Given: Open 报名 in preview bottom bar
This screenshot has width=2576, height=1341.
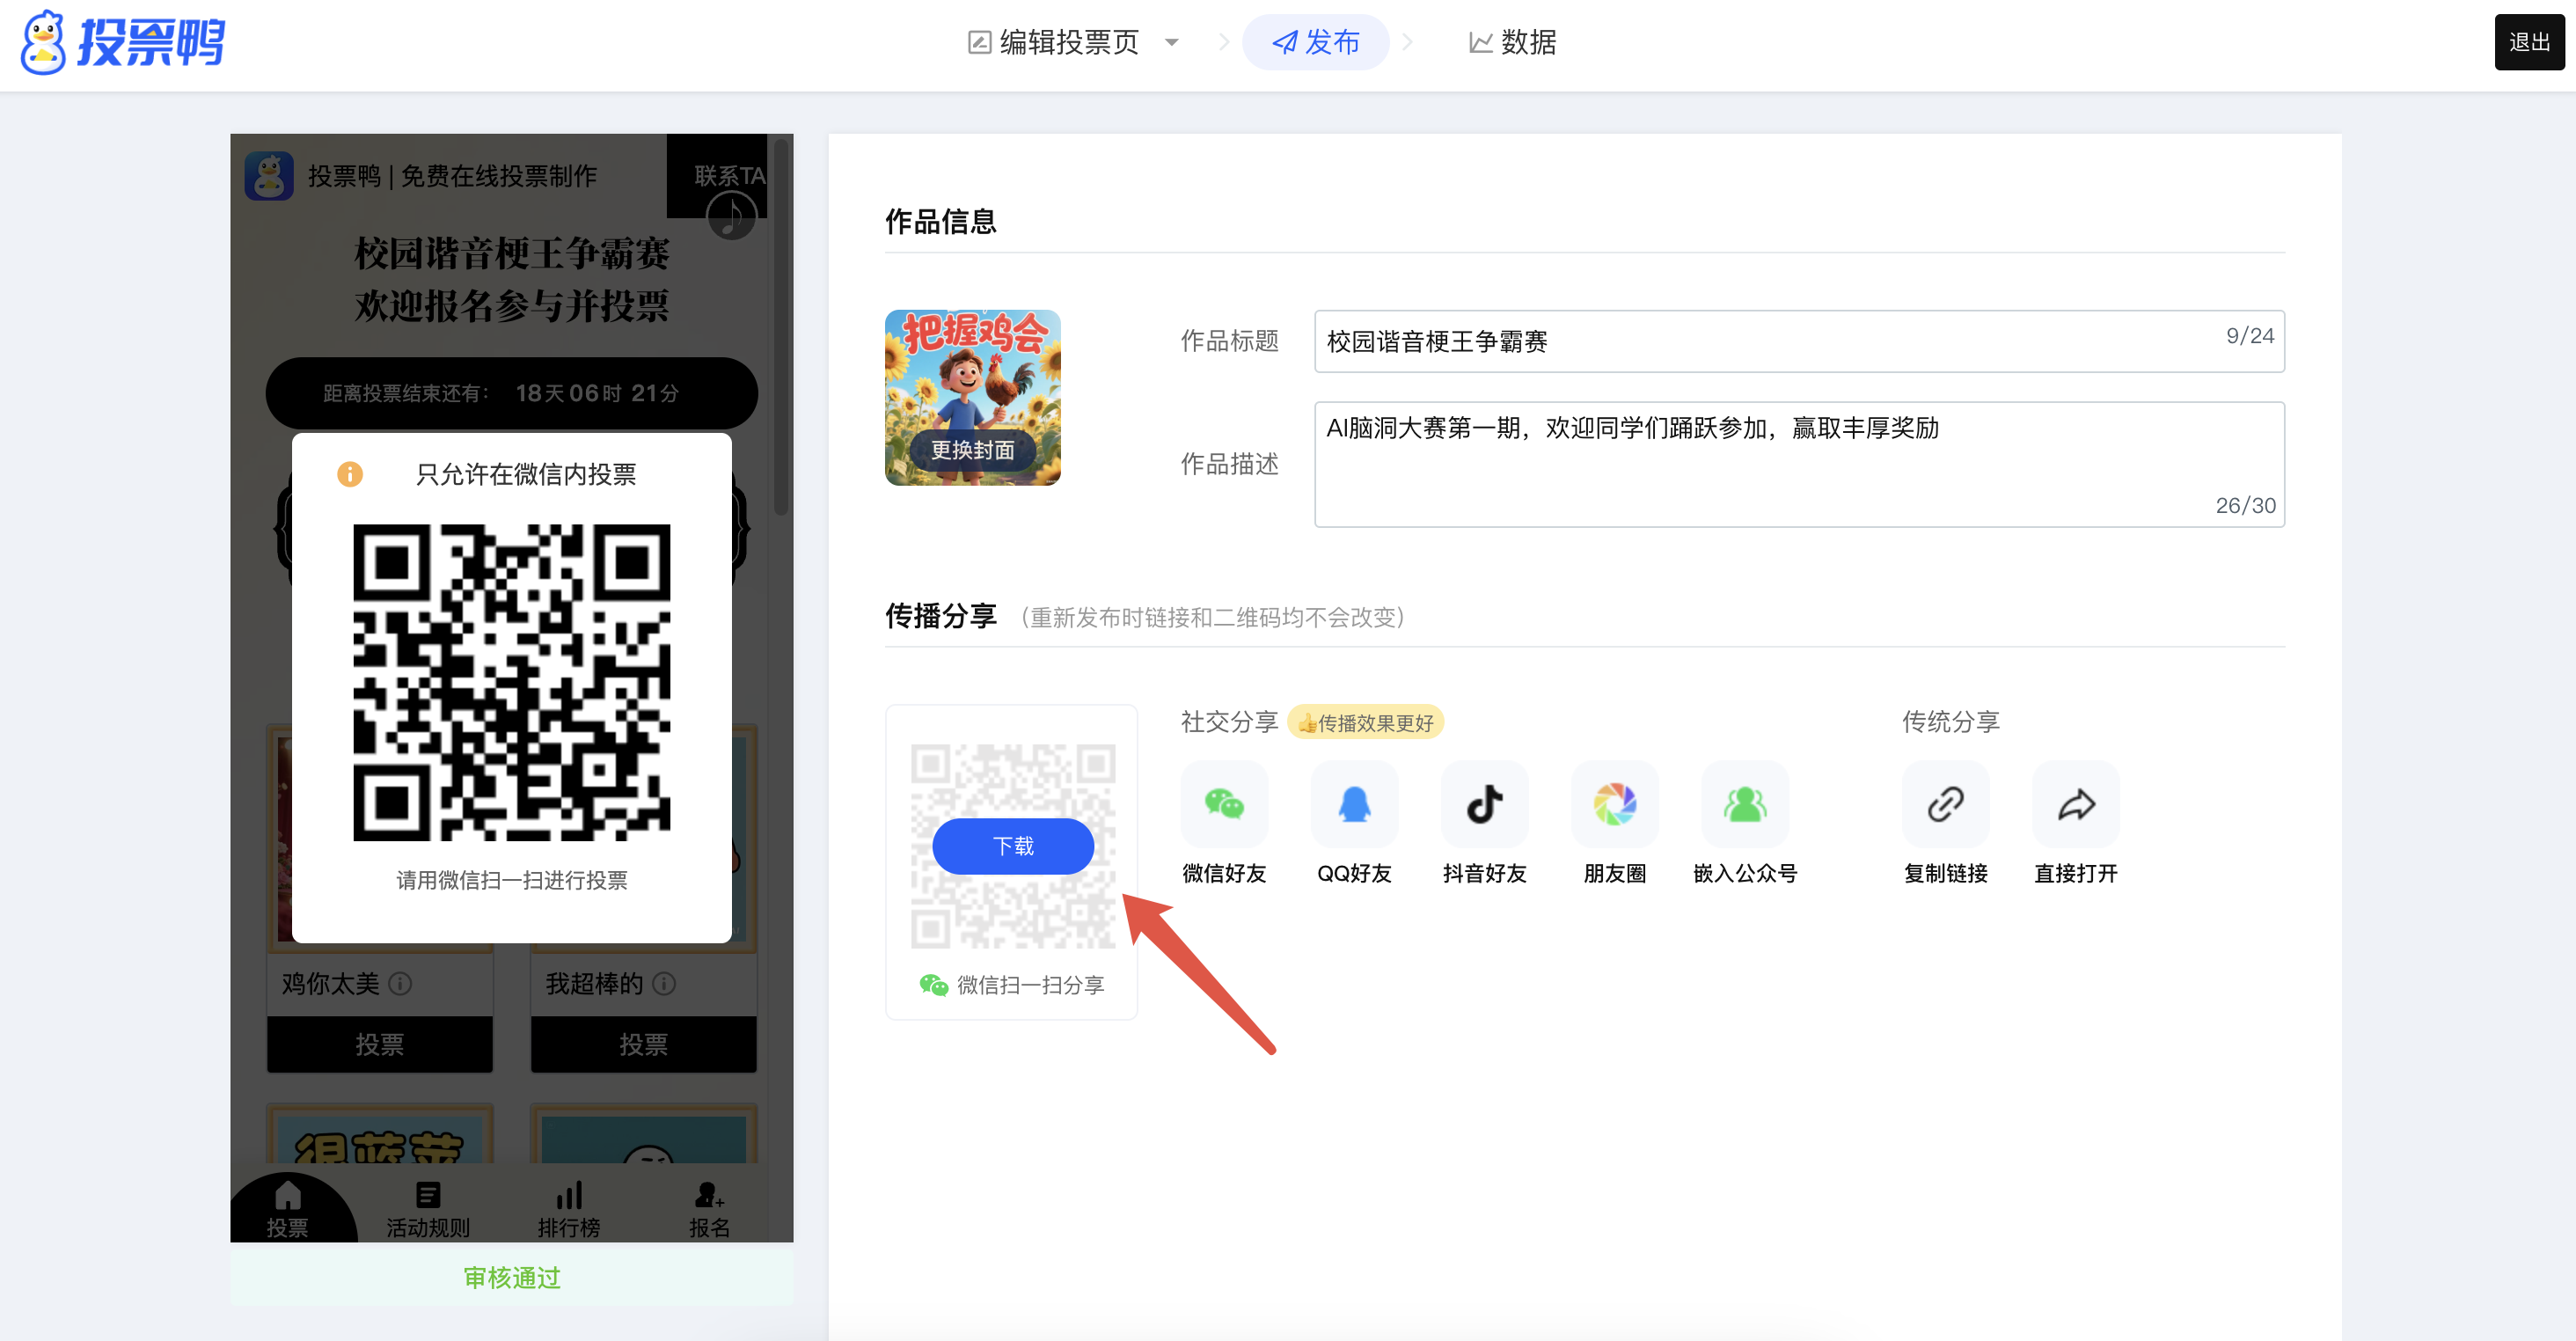Looking at the screenshot, I should pyautogui.click(x=709, y=1209).
